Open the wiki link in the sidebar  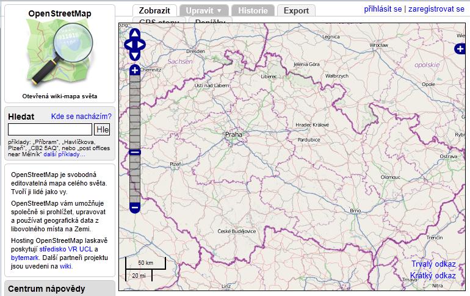(x=66, y=266)
